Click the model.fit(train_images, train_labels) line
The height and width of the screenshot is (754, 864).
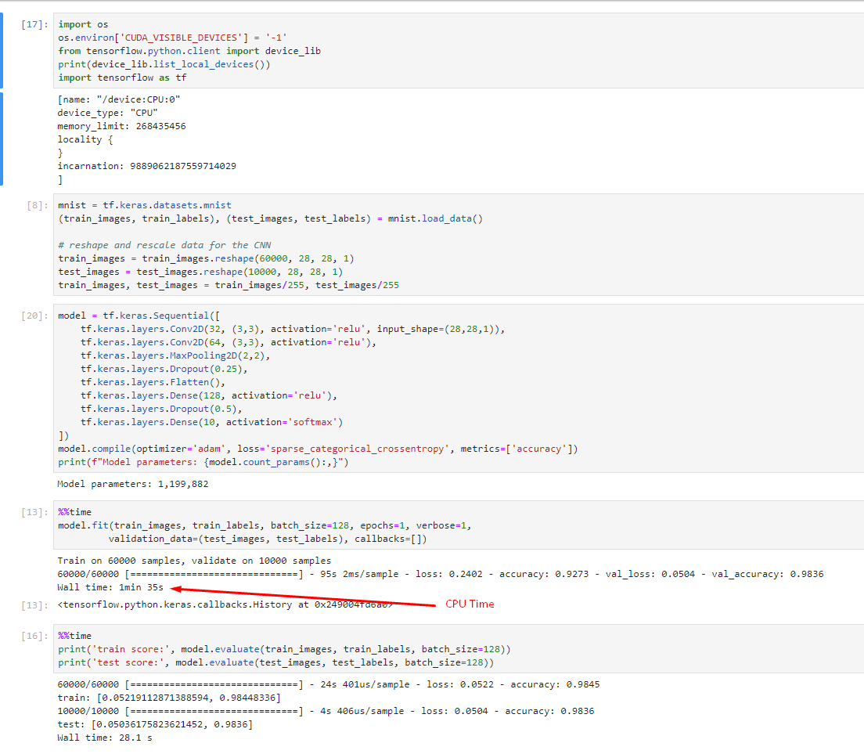[x=265, y=525]
